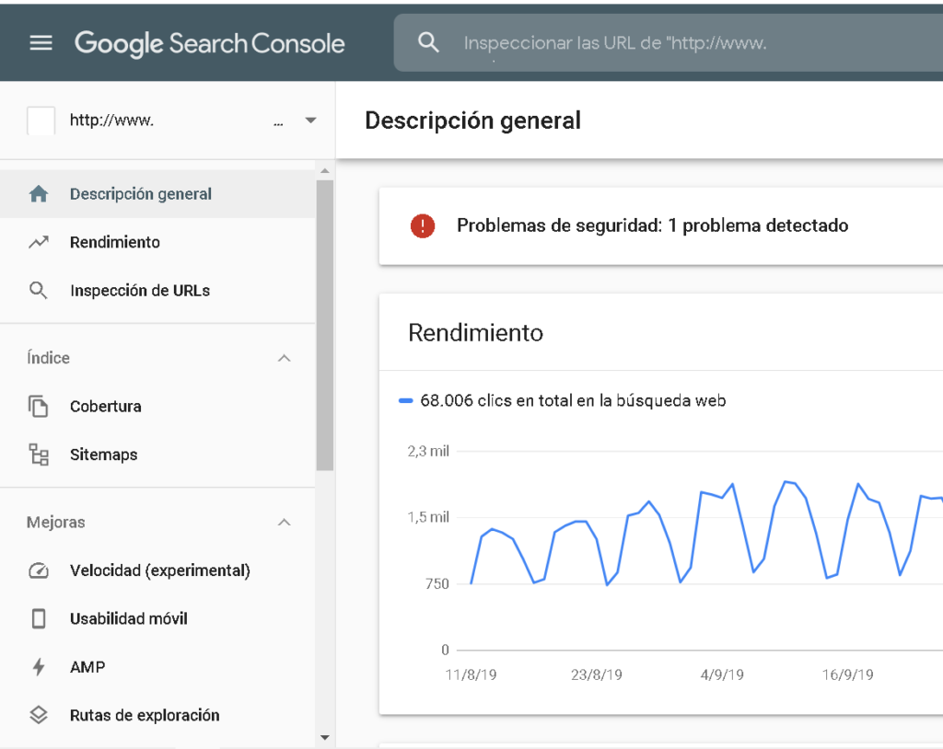The width and height of the screenshot is (943, 749).
Task: Open the property selector dropdown arrow
Action: pos(310,121)
